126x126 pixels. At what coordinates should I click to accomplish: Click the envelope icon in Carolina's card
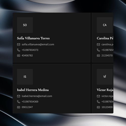click(x=98, y=45)
